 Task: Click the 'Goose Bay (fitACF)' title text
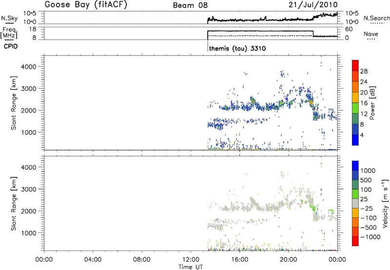[86, 4]
